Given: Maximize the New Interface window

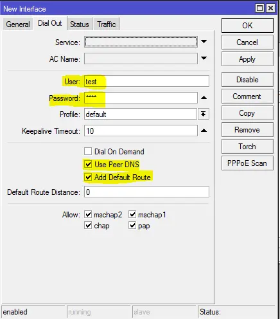Looking at the screenshot, I should [259, 8].
